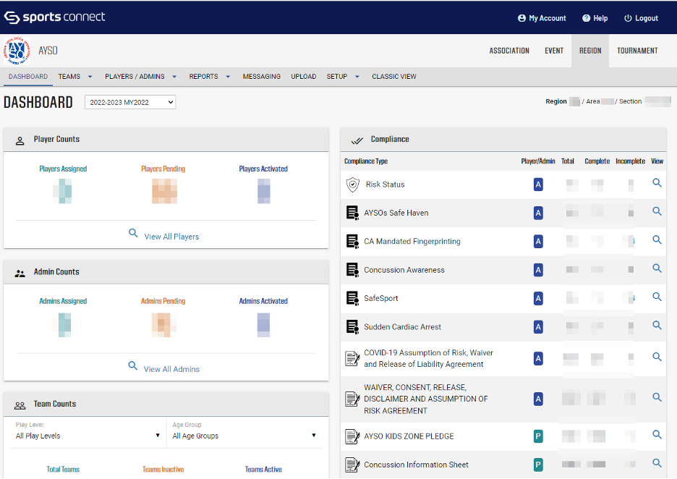This screenshot has width=677, height=479.
Task: Click the Concussion Awareness view magnifier icon
Action: coord(657,268)
